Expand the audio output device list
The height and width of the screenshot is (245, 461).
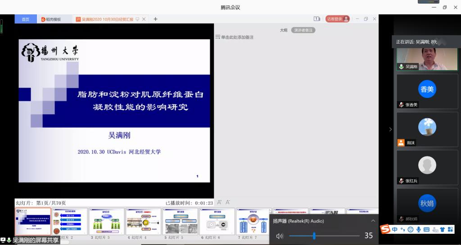pos(373,221)
